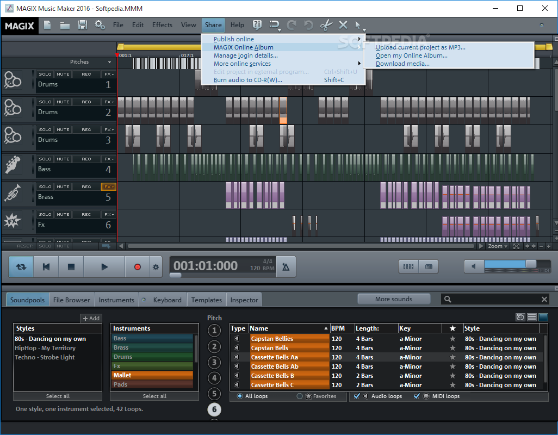This screenshot has width=558, height=435.
Task: Expand More online services submenu
Action: coord(283,64)
